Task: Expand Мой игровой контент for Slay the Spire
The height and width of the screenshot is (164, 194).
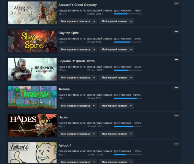Action: 117,49
